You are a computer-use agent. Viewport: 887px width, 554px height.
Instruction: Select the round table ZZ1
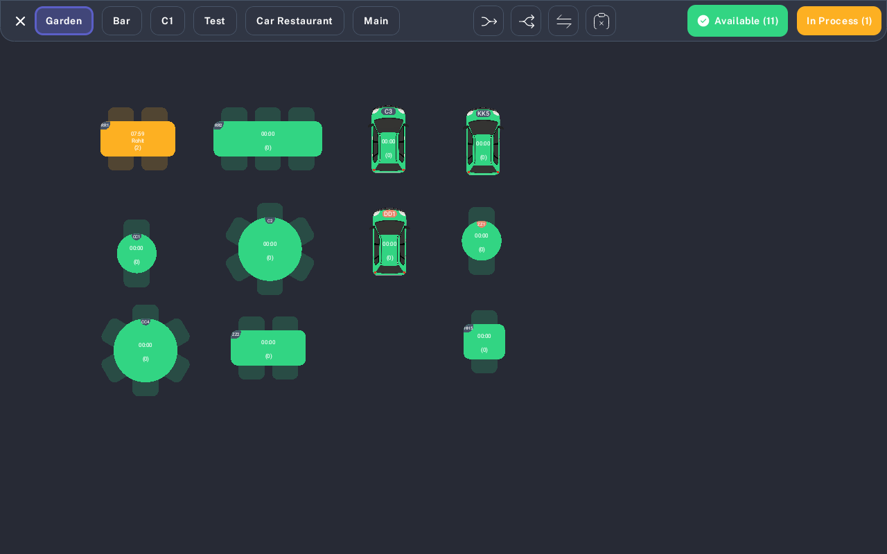click(482, 241)
